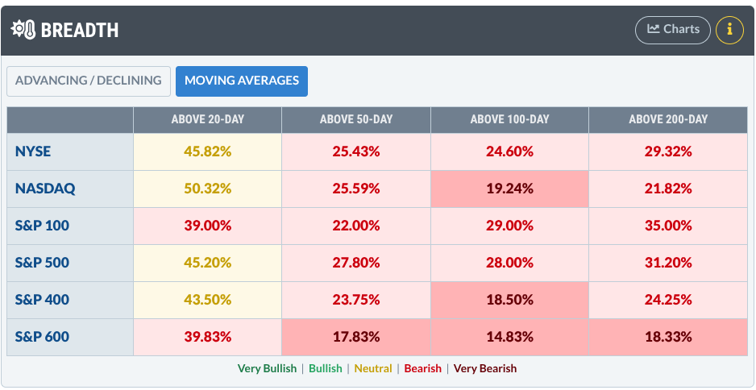Switch to Advancing / Declining tab
The image size is (756, 390).
tap(89, 81)
